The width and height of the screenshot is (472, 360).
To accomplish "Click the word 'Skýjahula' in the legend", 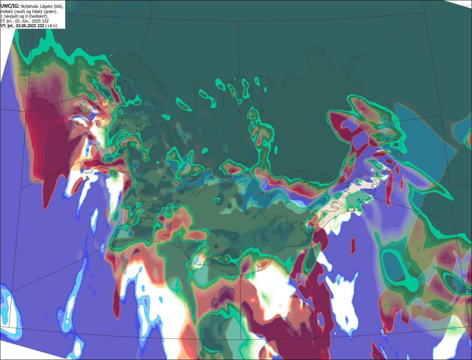I will pyautogui.click(x=29, y=7).
